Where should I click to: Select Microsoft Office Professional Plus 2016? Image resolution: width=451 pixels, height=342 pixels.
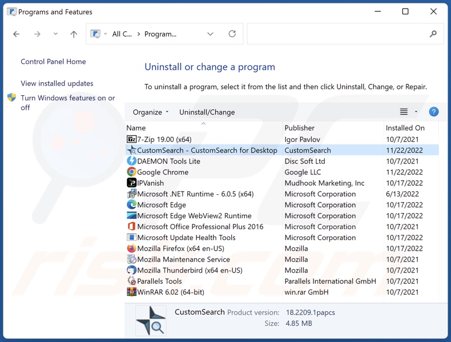click(x=200, y=226)
